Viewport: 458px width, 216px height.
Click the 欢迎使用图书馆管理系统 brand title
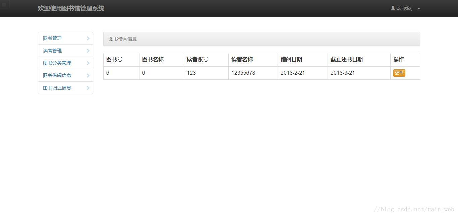71,8
